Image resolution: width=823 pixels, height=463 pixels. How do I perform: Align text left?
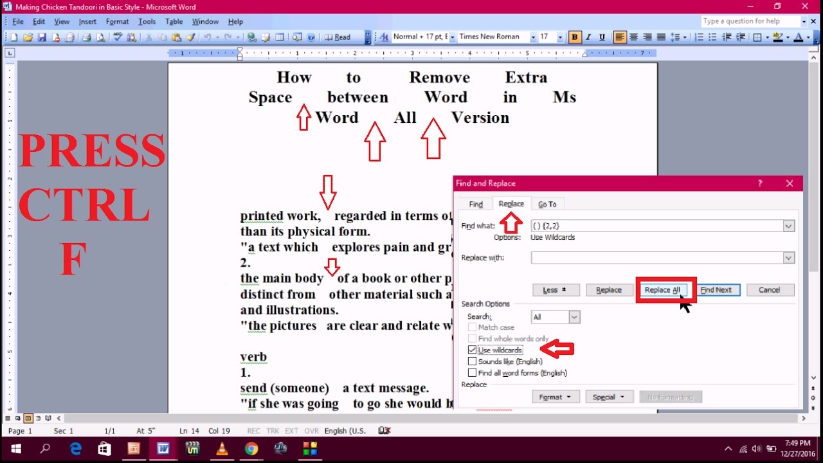620,37
